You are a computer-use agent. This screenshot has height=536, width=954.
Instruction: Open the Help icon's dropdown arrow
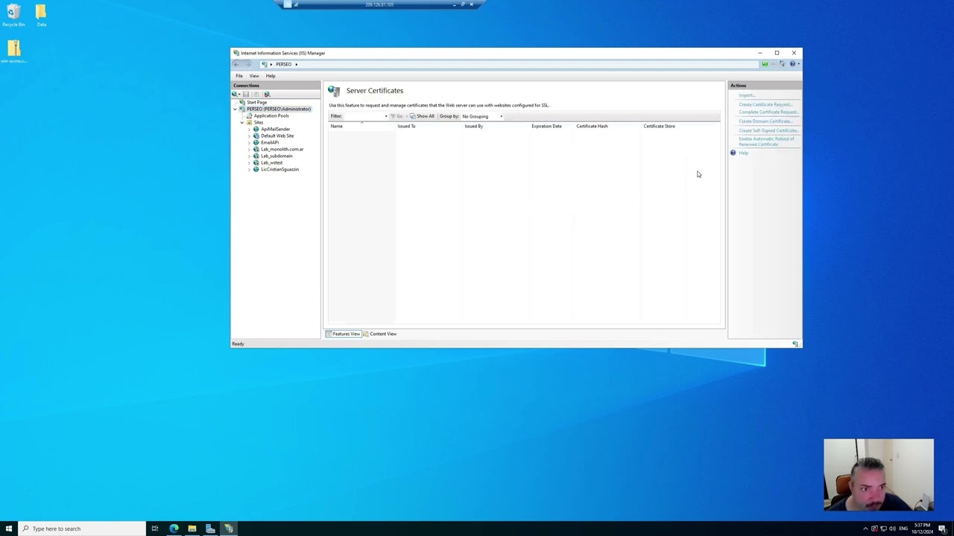pos(798,64)
